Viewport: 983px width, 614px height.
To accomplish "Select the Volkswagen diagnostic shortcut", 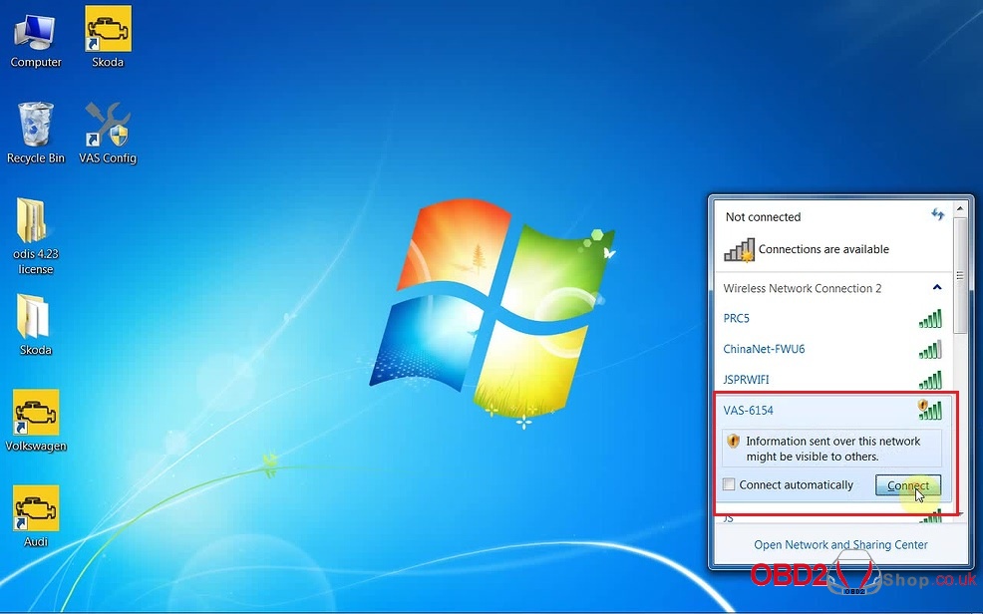I will pos(36,413).
